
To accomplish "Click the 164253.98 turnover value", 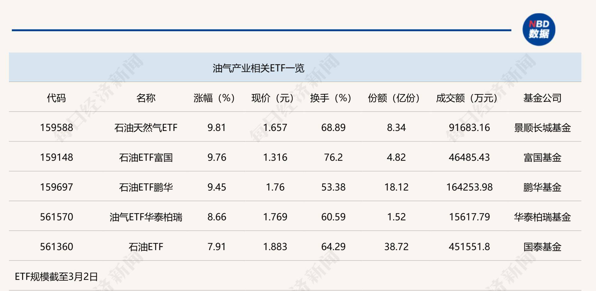I will (x=469, y=187).
